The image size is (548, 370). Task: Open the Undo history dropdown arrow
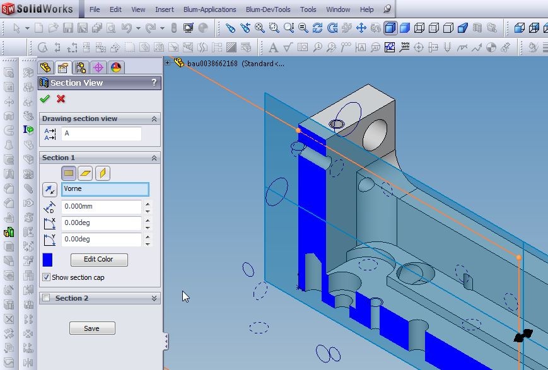click(x=138, y=28)
